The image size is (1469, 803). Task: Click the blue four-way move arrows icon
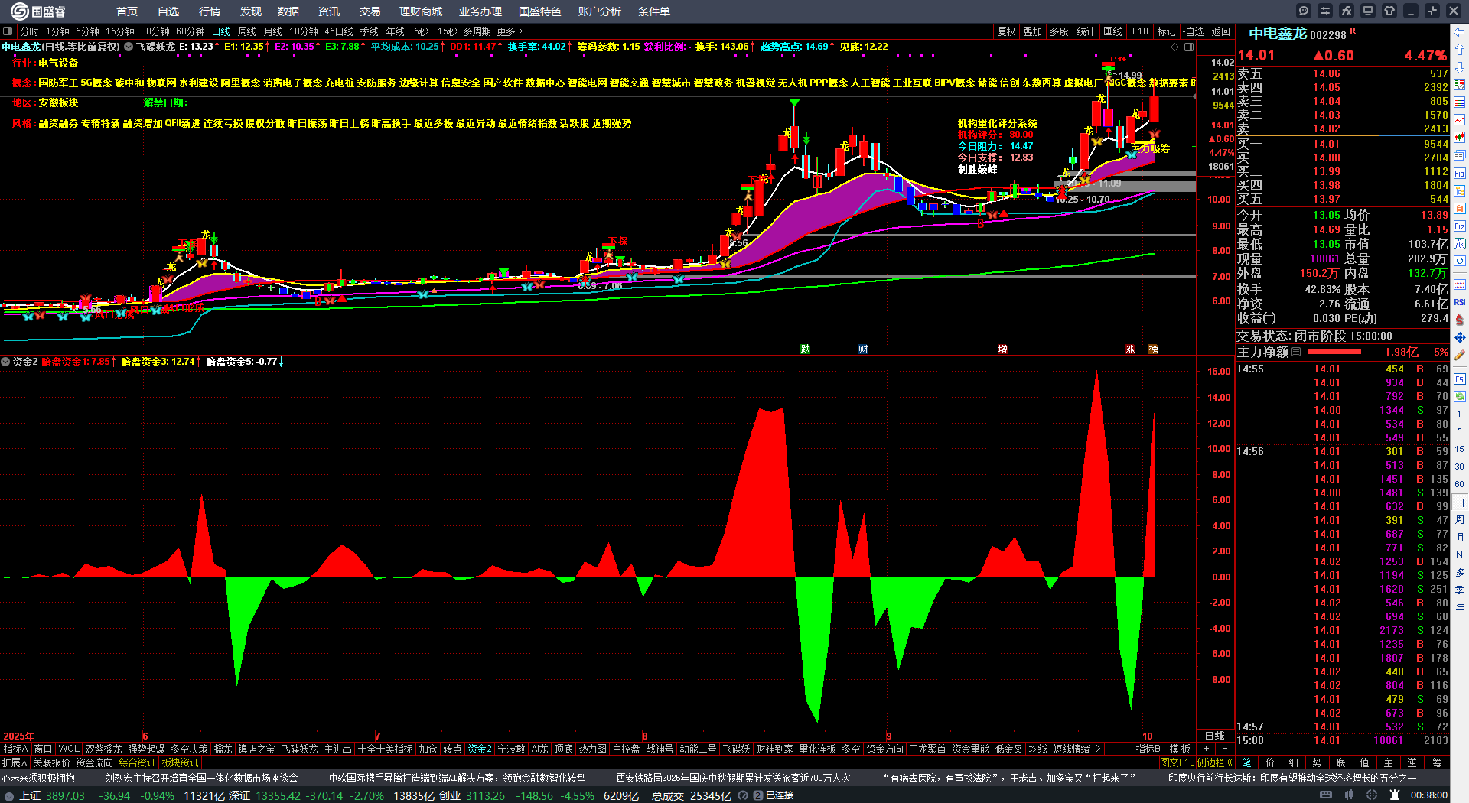point(1460,337)
